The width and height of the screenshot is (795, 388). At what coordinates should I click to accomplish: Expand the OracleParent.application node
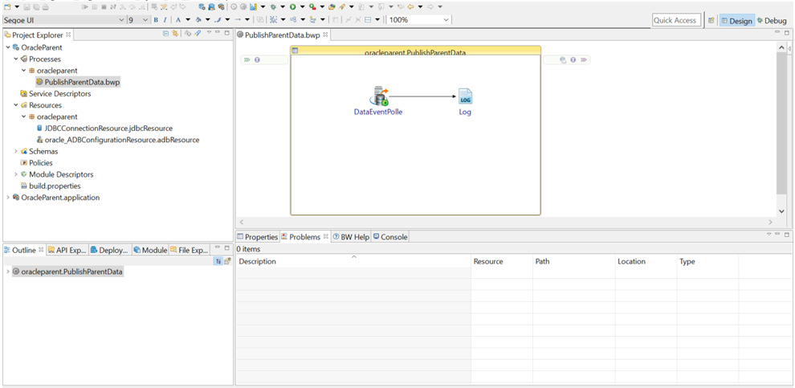pyautogui.click(x=8, y=198)
